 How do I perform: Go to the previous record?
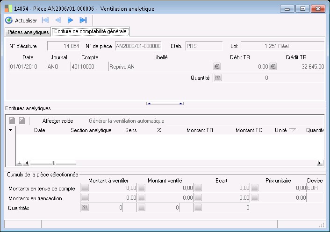(58, 20)
